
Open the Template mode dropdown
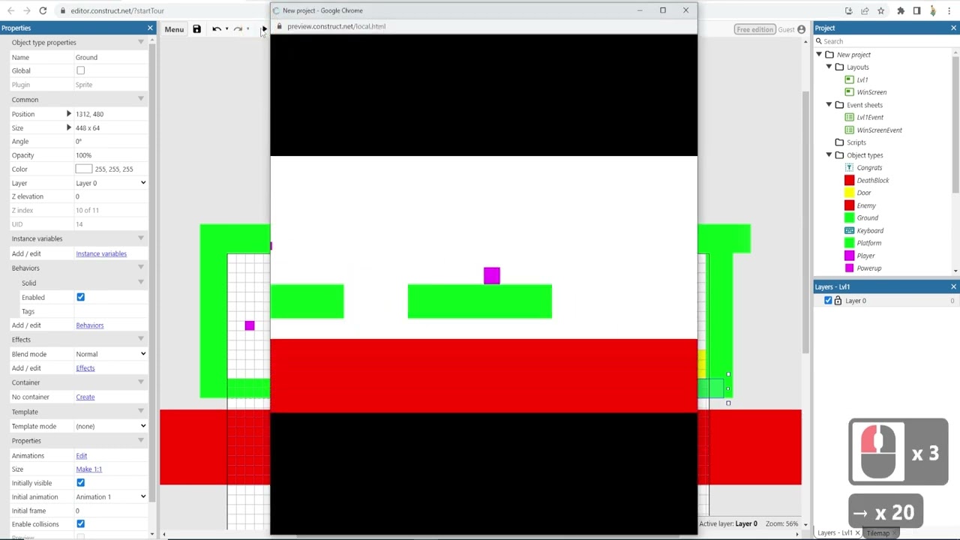click(111, 426)
